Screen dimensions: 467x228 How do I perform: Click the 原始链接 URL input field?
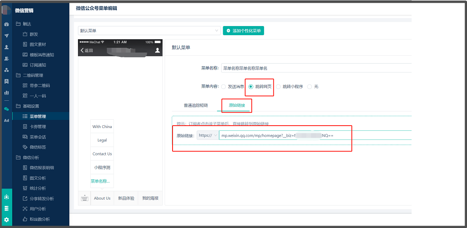[315, 136]
